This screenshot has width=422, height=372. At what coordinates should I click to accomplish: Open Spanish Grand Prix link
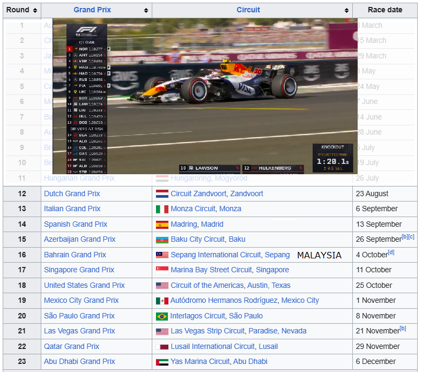76,225
